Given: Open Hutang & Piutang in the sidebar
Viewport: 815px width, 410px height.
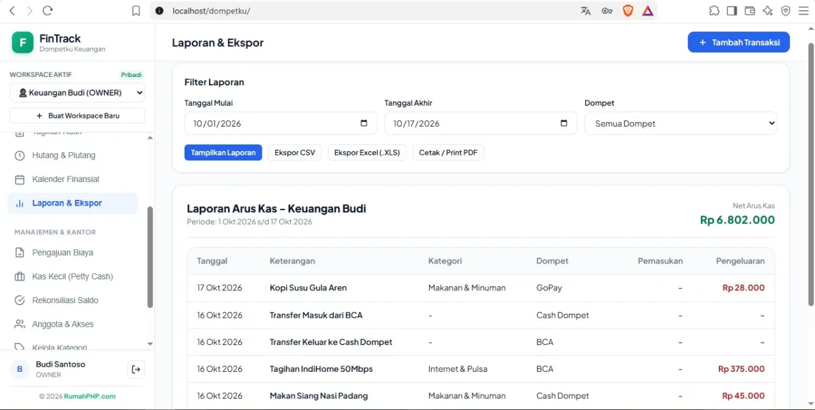Looking at the screenshot, I should coord(73,155).
